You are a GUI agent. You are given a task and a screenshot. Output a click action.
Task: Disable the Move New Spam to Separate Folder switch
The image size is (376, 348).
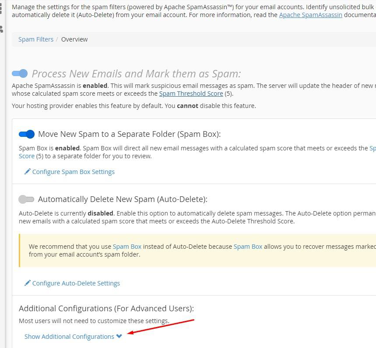click(x=26, y=134)
